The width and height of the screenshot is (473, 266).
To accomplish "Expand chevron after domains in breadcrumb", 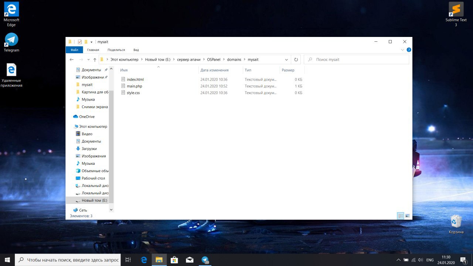I will (x=244, y=59).
